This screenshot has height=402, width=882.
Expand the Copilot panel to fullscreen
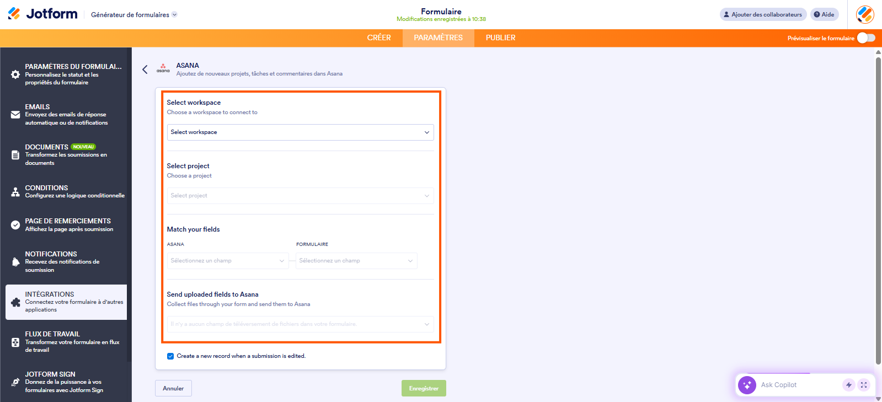click(x=864, y=385)
